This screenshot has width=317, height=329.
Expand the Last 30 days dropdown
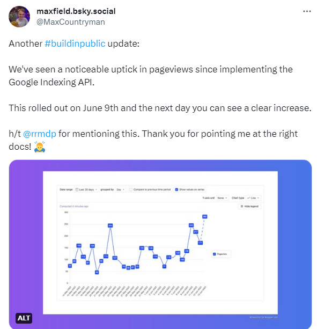(86, 189)
